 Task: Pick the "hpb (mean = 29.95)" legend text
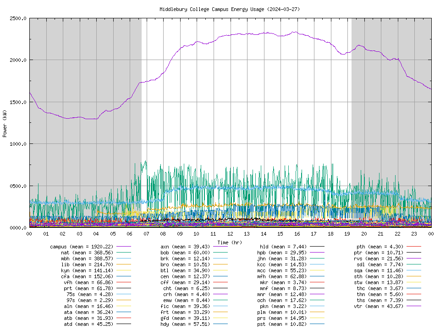(282, 253)
